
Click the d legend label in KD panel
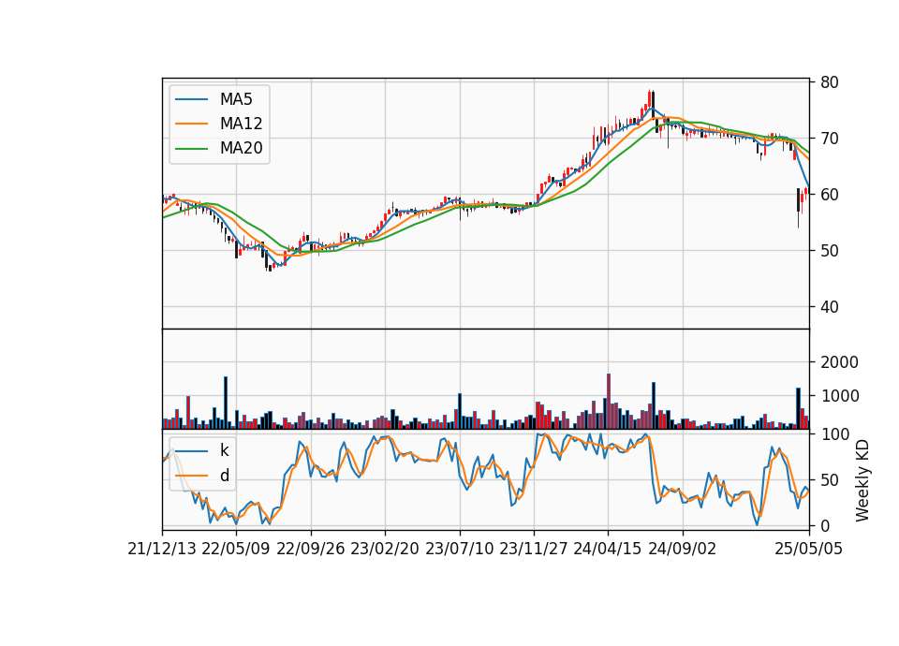point(224,476)
